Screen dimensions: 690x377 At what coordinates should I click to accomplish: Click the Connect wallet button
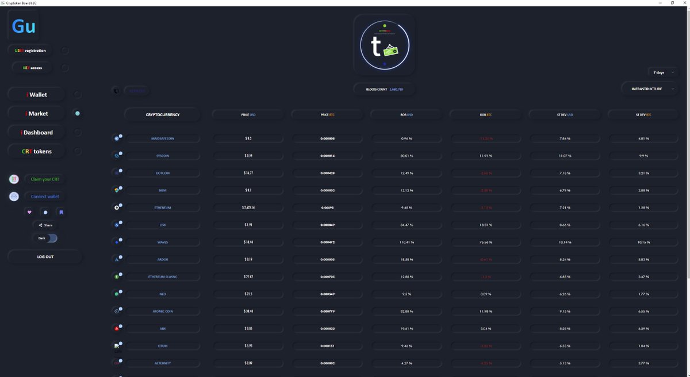click(45, 197)
